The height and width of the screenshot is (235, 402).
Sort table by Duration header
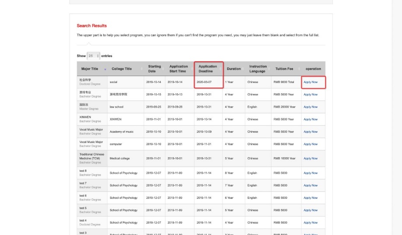point(234,69)
